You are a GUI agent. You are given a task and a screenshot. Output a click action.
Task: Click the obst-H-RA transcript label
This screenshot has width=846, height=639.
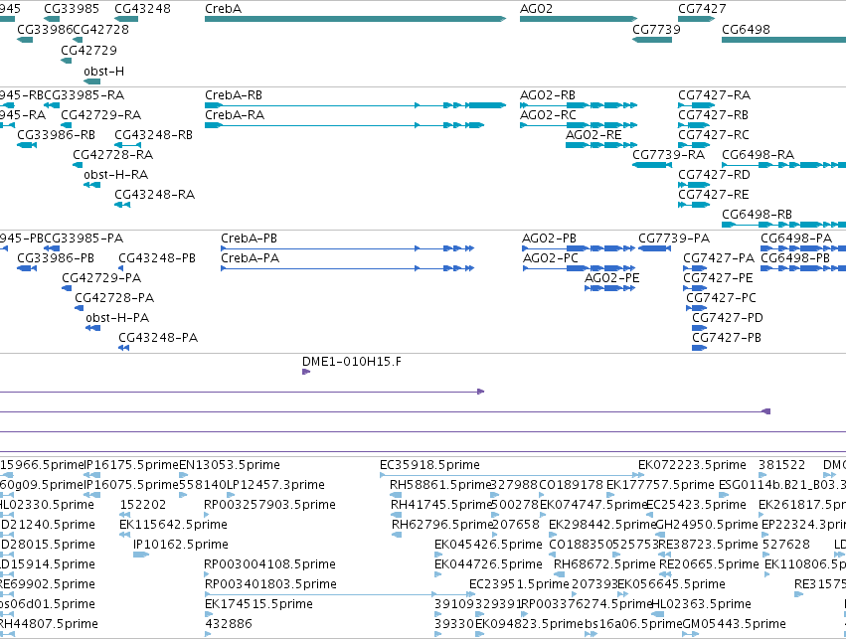pos(116,175)
